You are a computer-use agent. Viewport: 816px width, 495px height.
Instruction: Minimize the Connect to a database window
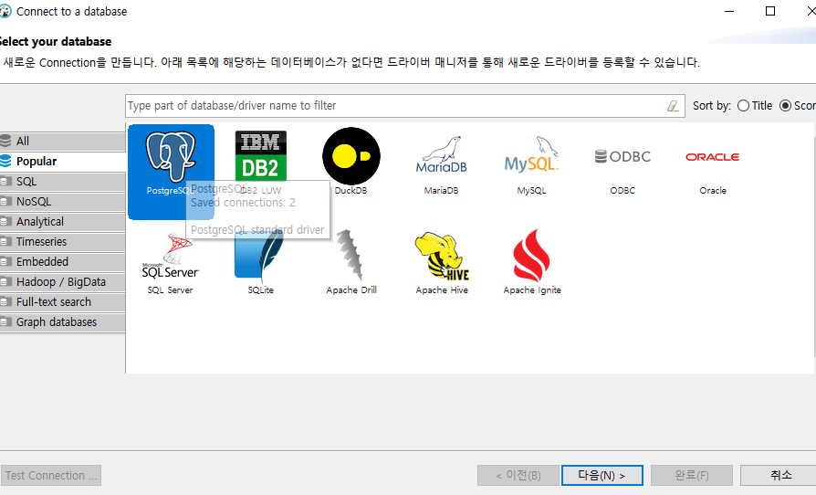pyautogui.click(x=729, y=11)
